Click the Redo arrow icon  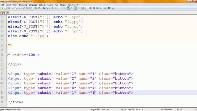click(39, 8)
